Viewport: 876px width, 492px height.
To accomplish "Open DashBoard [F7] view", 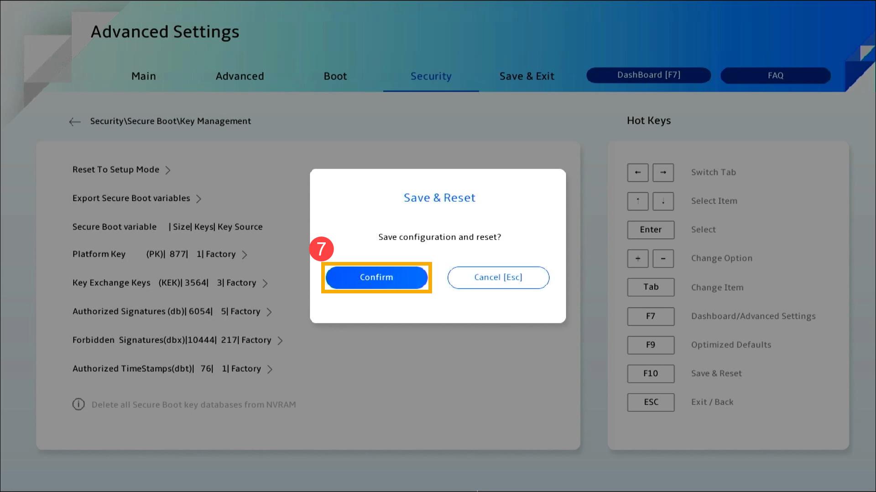I will (648, 75).
